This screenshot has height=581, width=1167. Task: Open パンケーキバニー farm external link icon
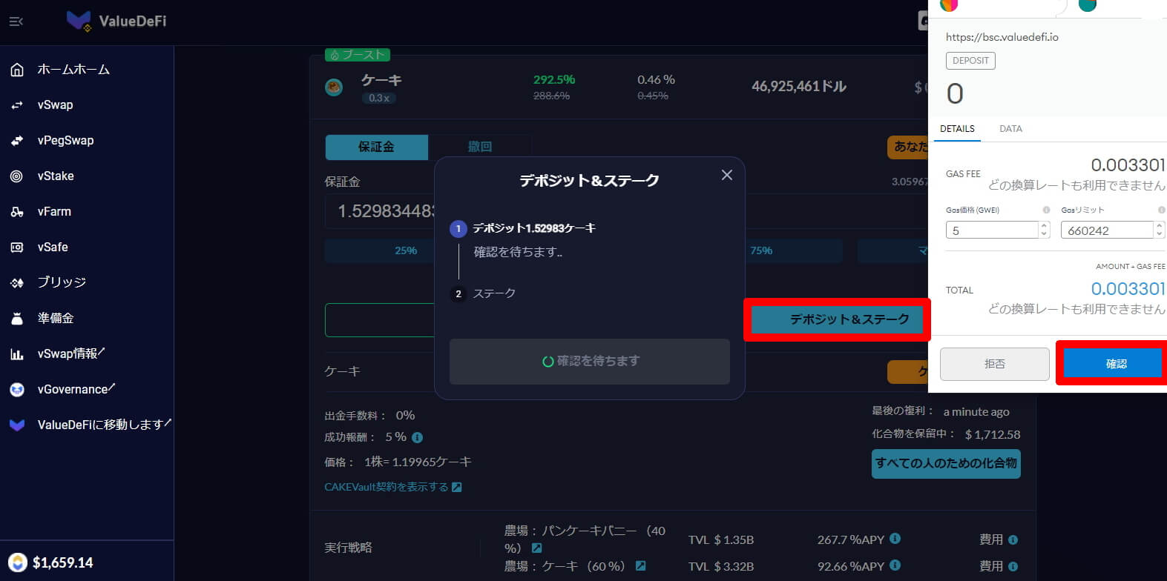[536, 548]
